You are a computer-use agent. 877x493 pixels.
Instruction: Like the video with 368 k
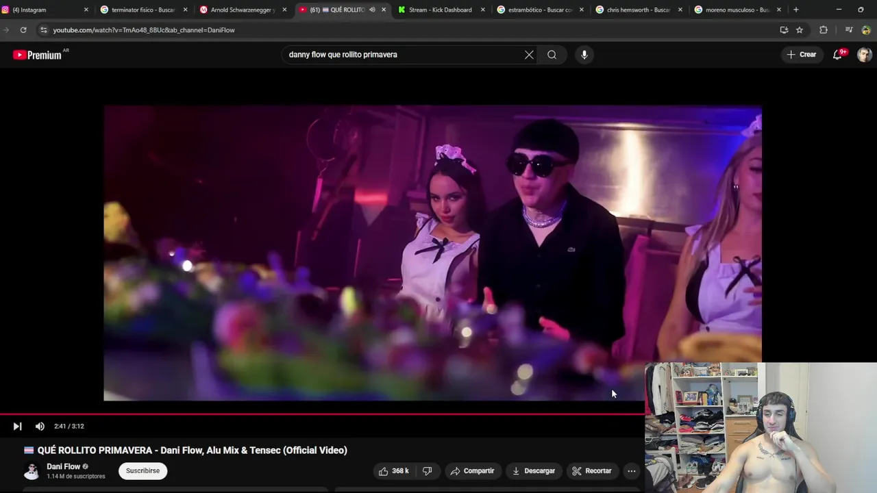click(x=393, y=470)
